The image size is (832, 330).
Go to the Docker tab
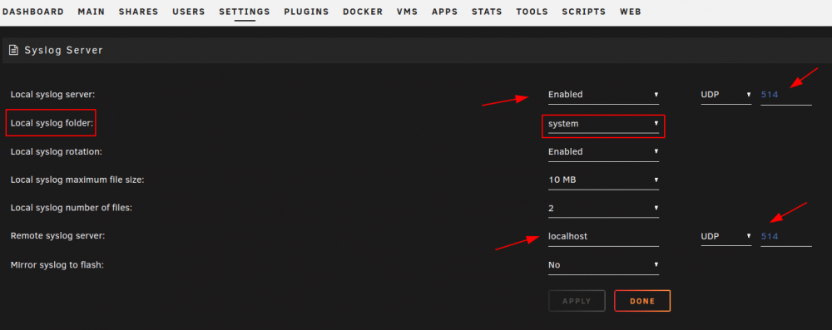coord(363,12)
